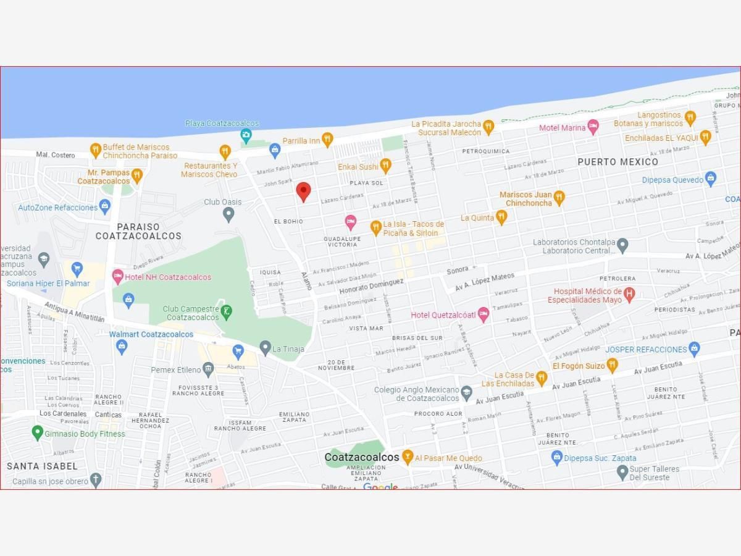Select the Al Pasar Me Quedo bar icon
741x556 pixels.
pos(407,457)
